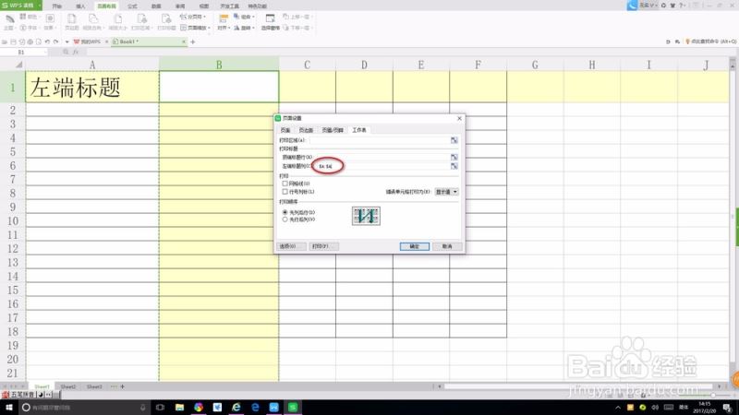This screenshot has height=415, width=739.
Task: Click range picker icon for 顶端标题行 field
Action: click(454, 157)
